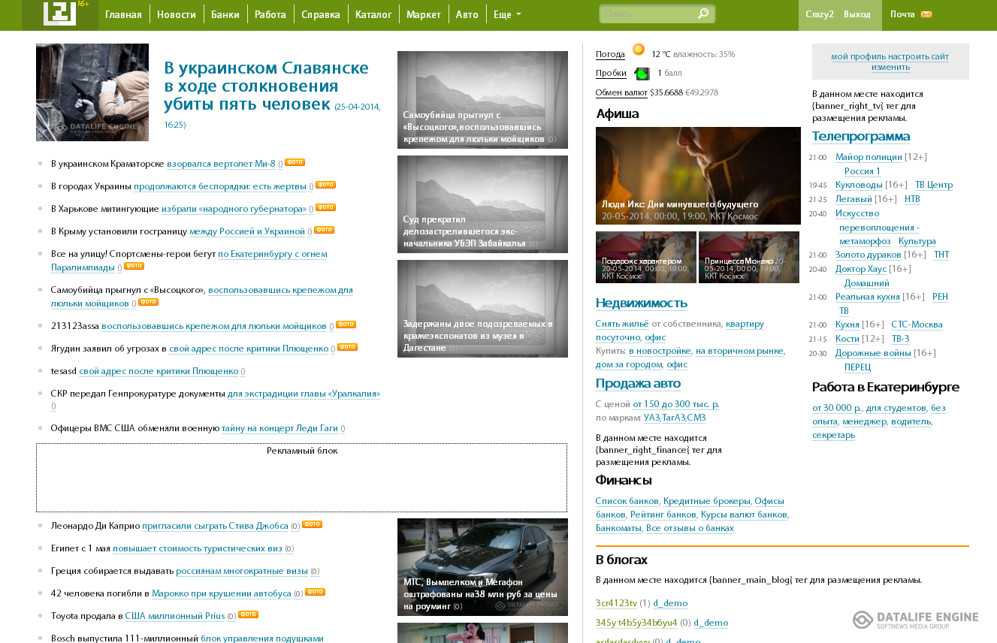997x643 pixels.
Task: Open the Телепрограмма section heading
Action: [x=860, y=136]
